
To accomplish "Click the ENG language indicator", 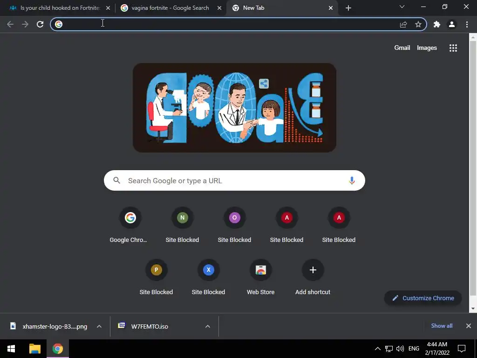I will pyautogui.click(x=414, y=349).
